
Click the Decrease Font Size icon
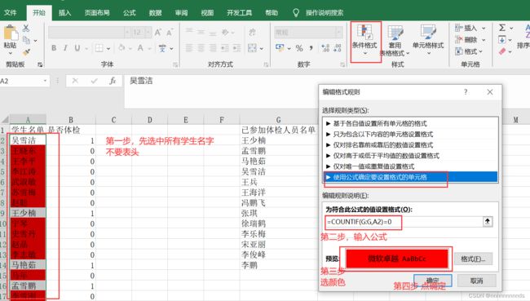pos(170,33)
